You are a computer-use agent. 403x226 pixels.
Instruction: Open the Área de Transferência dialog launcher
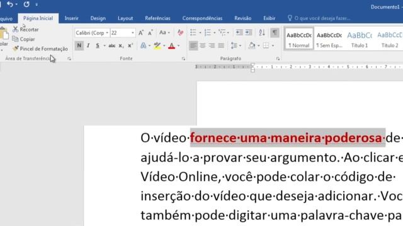[x=69, y=58]
